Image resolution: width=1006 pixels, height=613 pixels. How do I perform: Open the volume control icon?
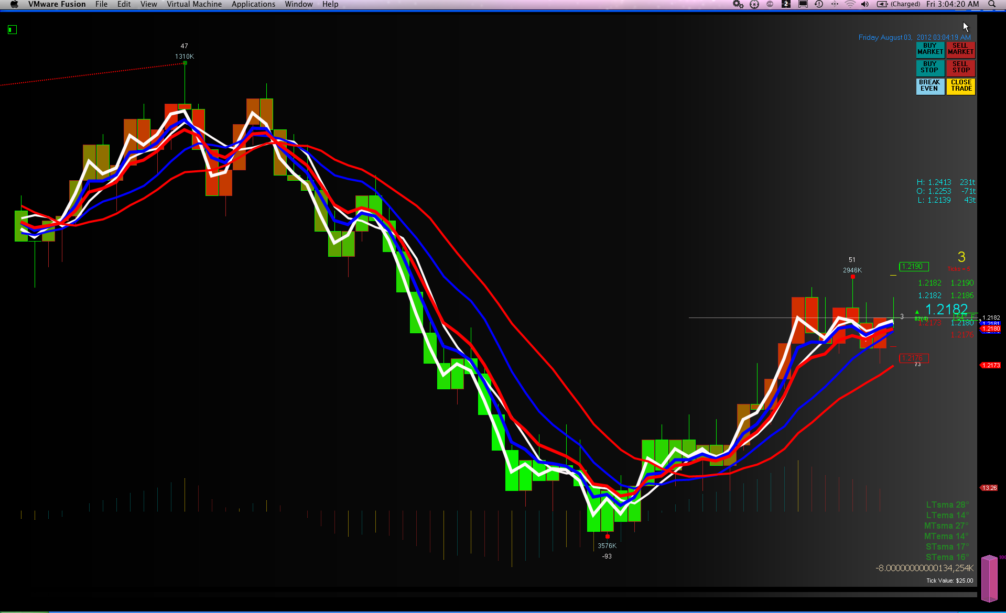click(x=865, y=4)
